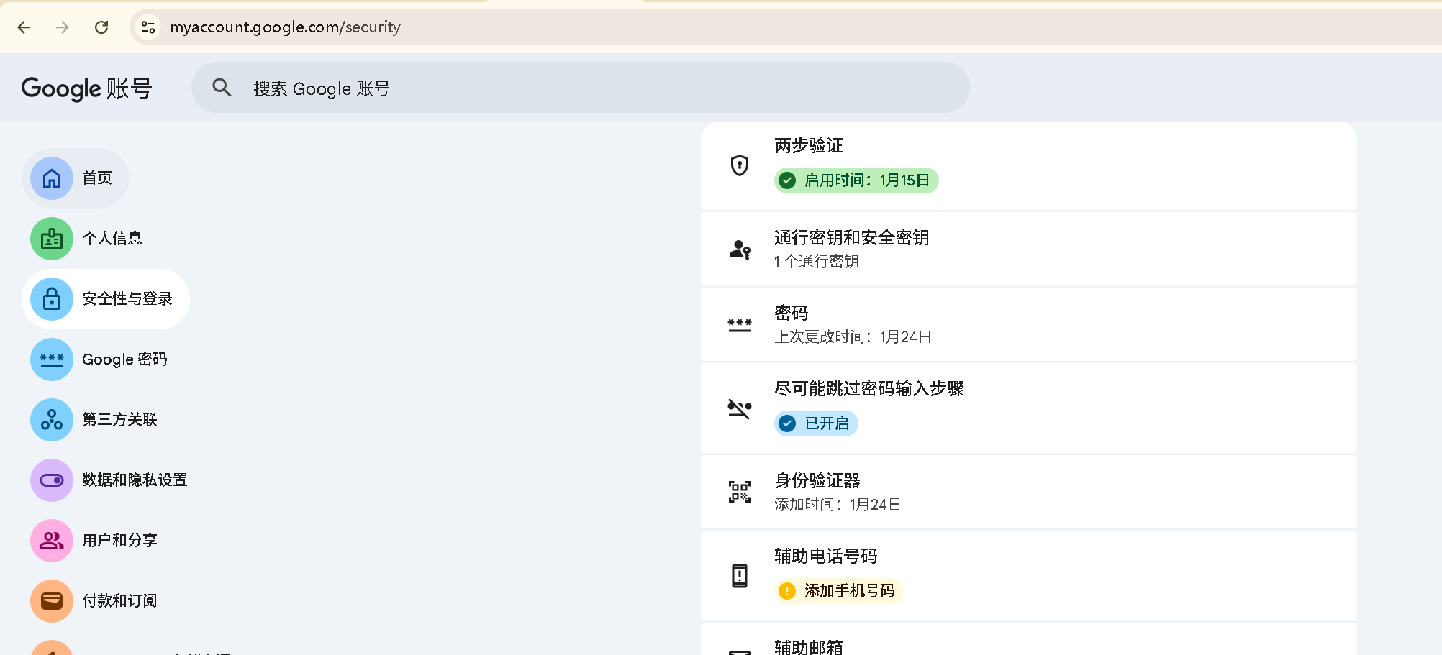Open site information icon in address bar

pyautogui.click(x=148, y=27)
